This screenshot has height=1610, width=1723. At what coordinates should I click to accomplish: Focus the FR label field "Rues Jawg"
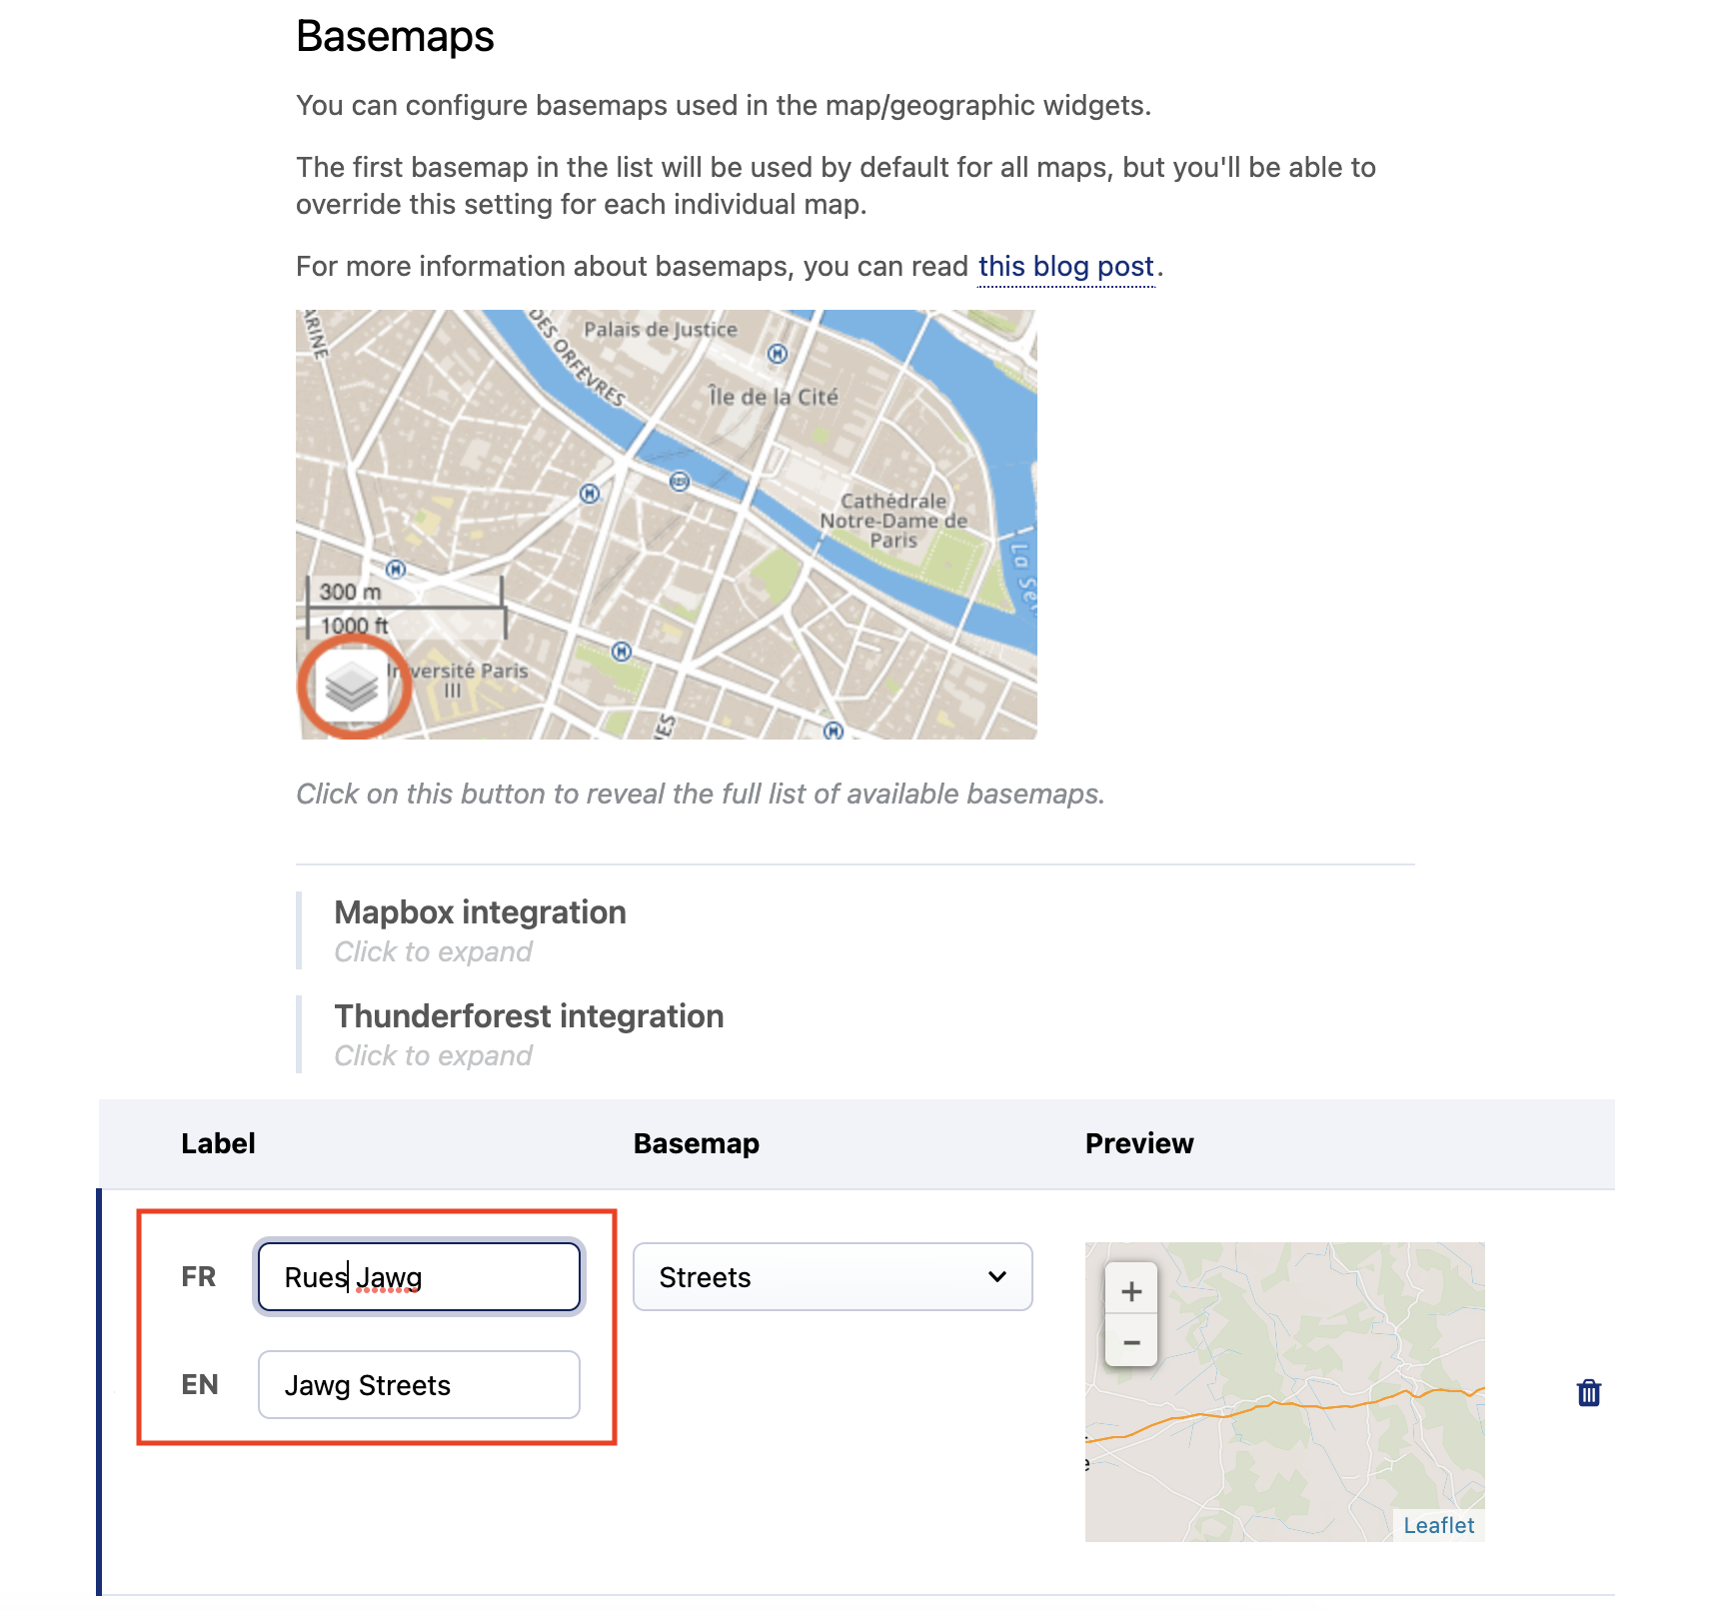click(x=419, y=1277)
